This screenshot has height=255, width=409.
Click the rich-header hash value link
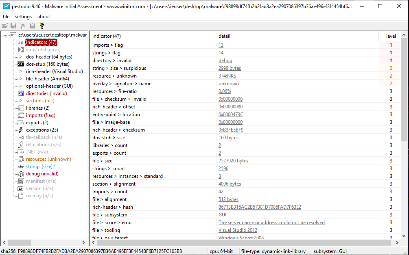pyautogui.click(x=260, y=207)
